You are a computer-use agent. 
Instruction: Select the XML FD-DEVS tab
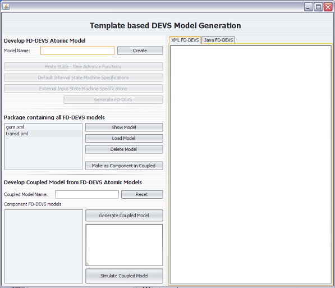[185, 40]
